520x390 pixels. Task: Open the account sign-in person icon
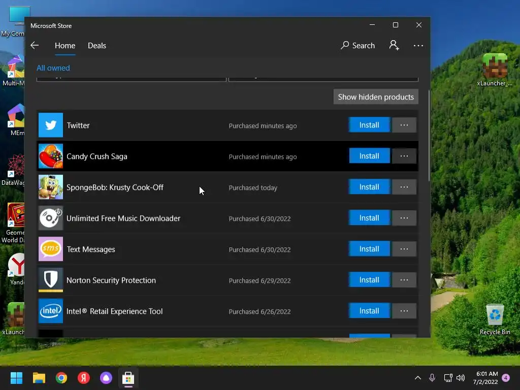coord(394,45)
